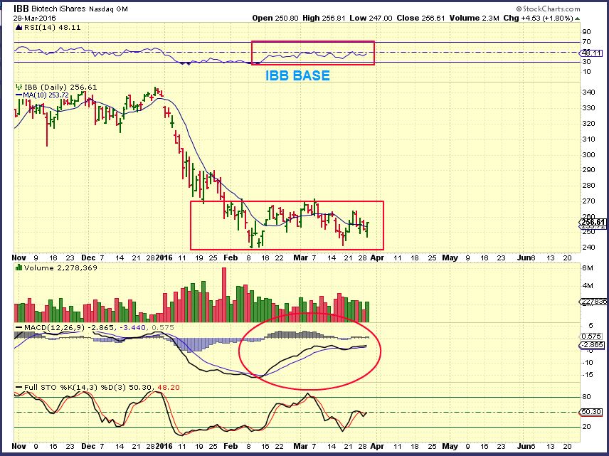
Task: Click the 4M label on volume axis
Action: tap(588, 286)
